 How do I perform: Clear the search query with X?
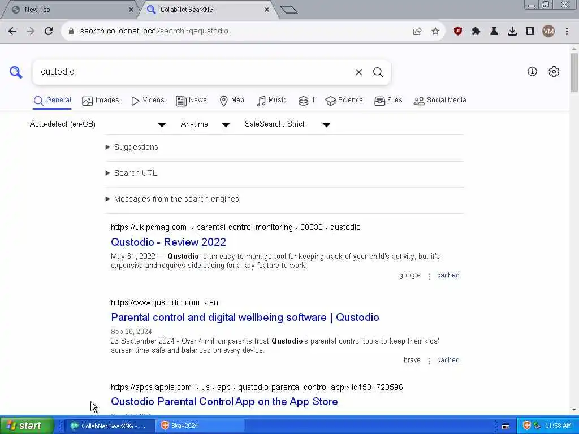[358, 72]
